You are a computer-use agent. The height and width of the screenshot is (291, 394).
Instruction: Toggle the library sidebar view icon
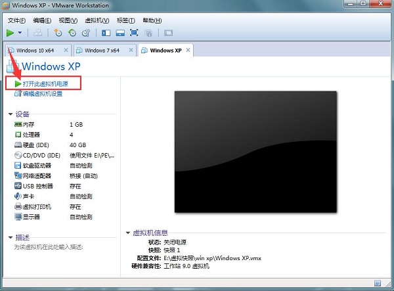coord(105,32)
